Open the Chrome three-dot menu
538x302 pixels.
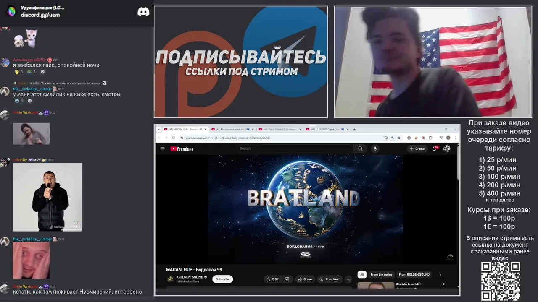456,138
